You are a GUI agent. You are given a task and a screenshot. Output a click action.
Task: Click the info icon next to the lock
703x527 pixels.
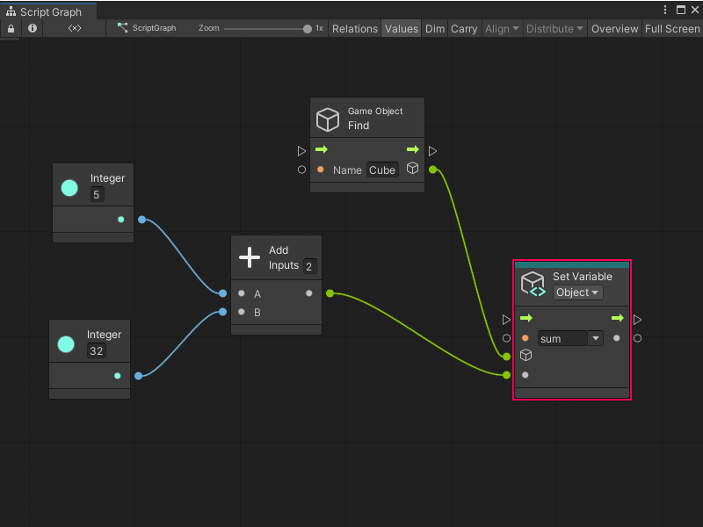pos(32,28)
